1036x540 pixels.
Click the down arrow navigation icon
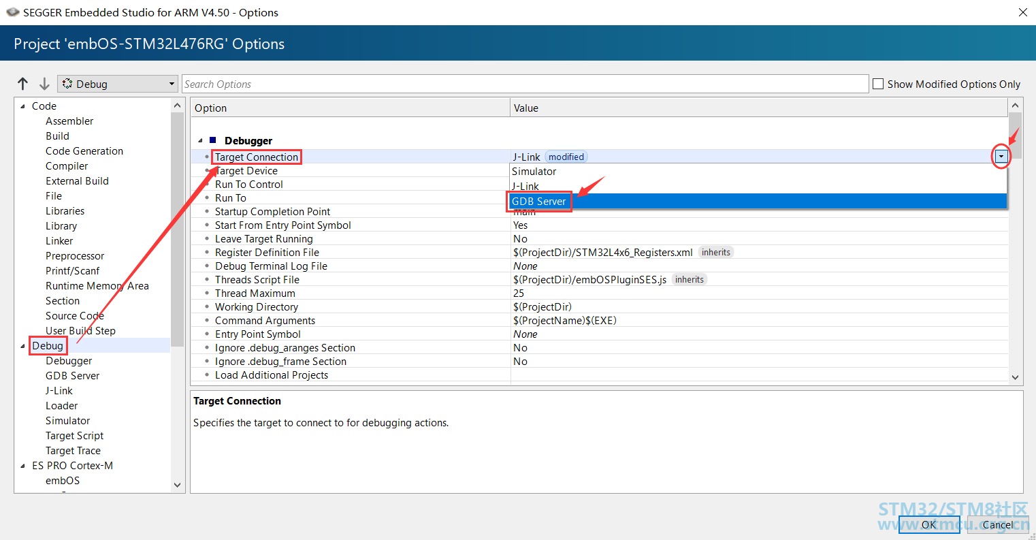pos(44,84)
